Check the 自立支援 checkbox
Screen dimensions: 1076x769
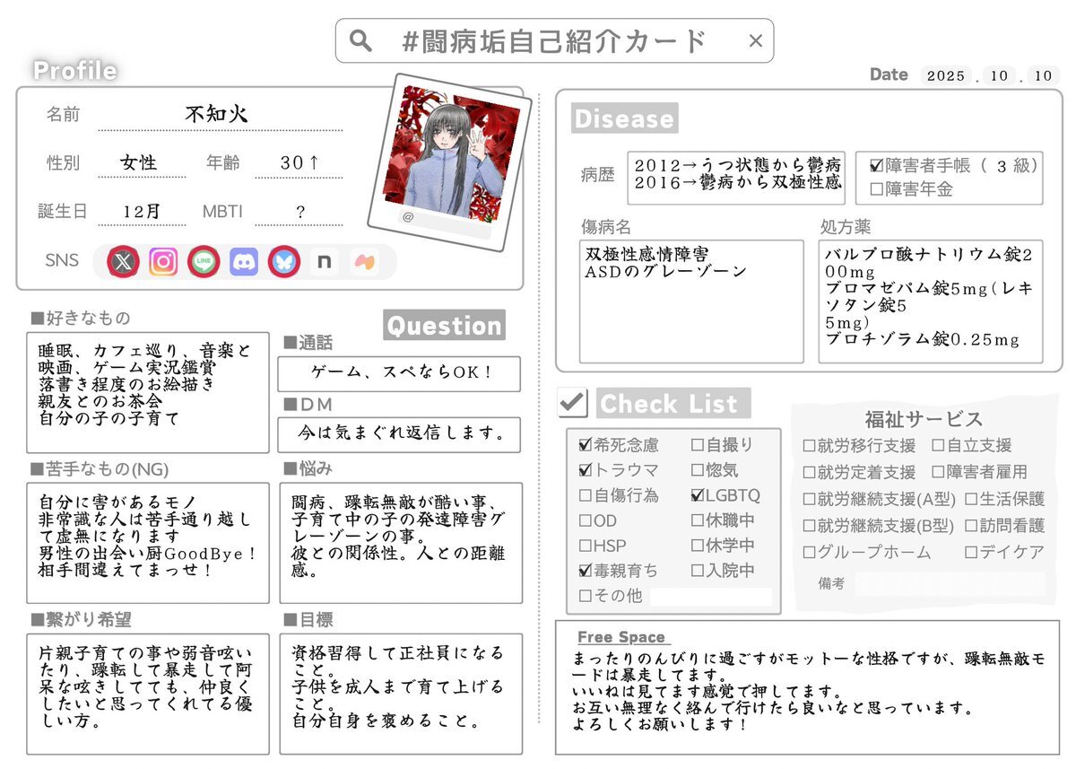(938, 446)
